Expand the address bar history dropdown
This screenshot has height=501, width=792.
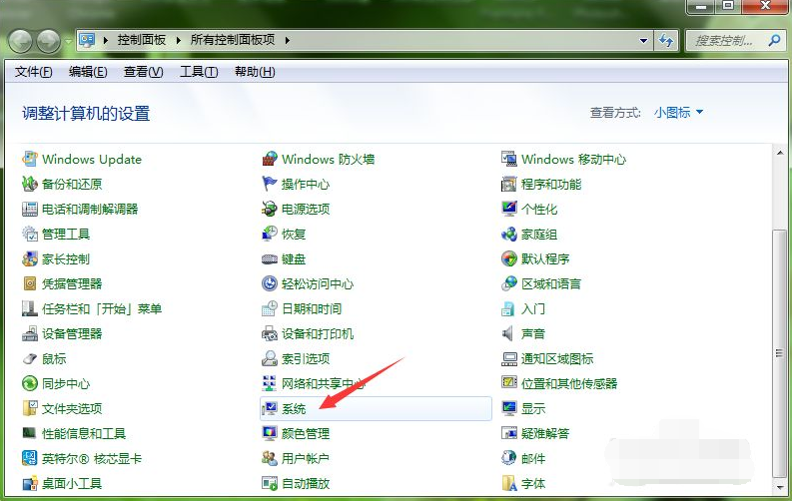coord(643,40)
